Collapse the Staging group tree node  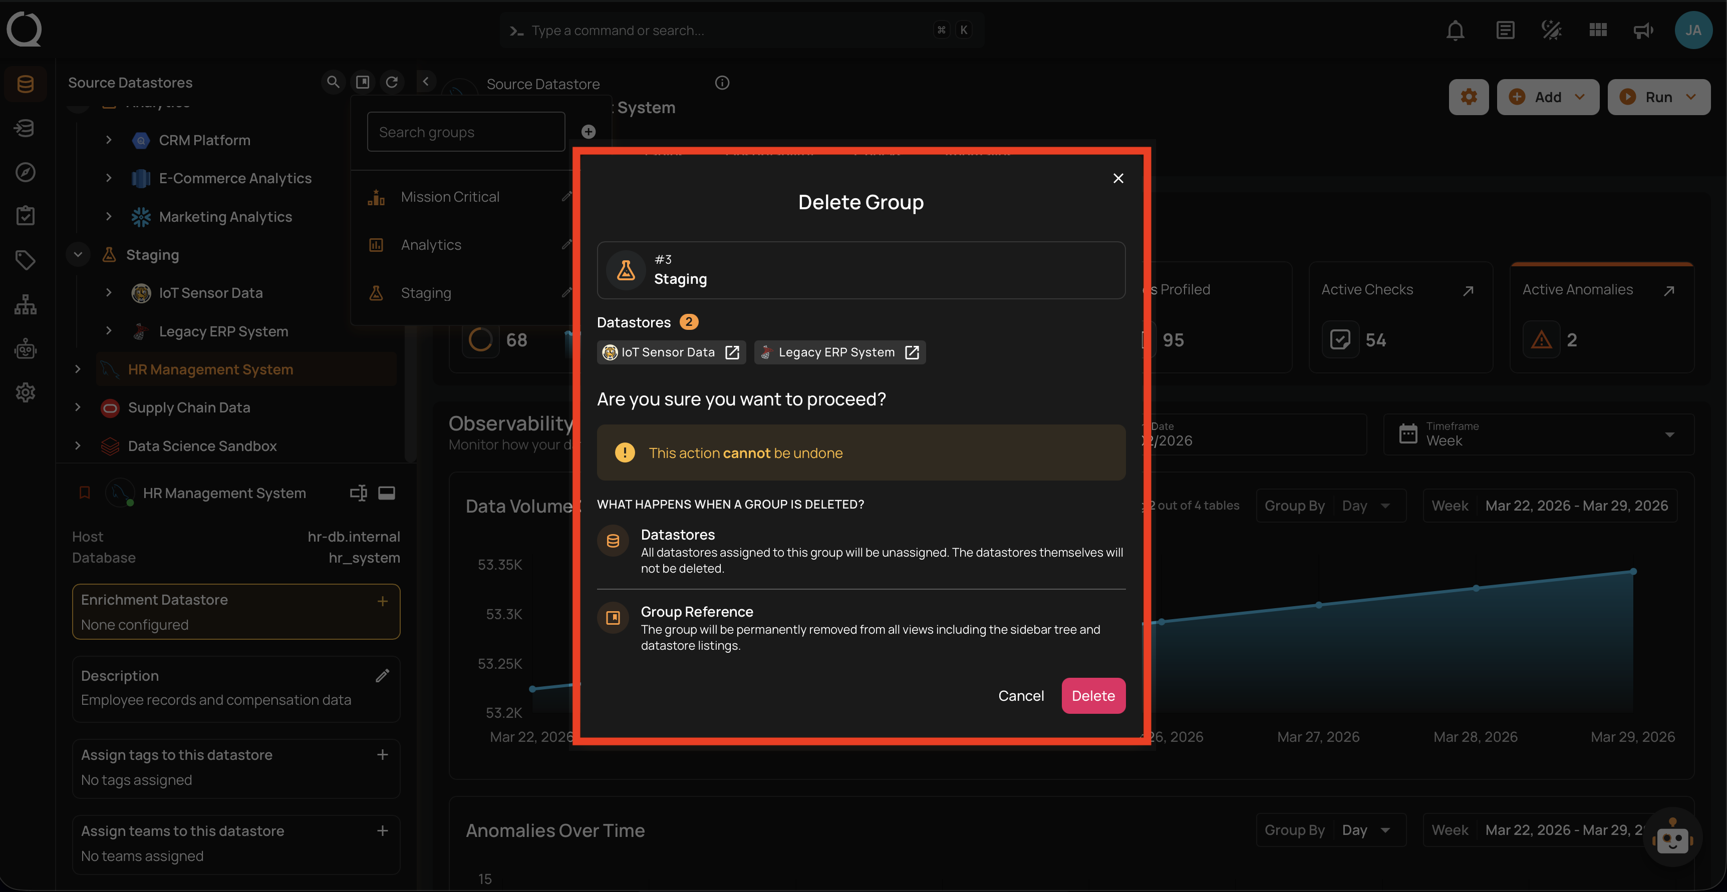pos(78,255)
